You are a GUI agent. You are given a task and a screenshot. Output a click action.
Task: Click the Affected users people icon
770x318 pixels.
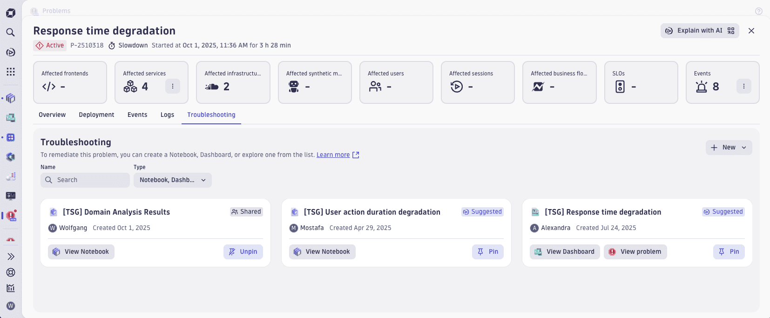pos(375,87)
